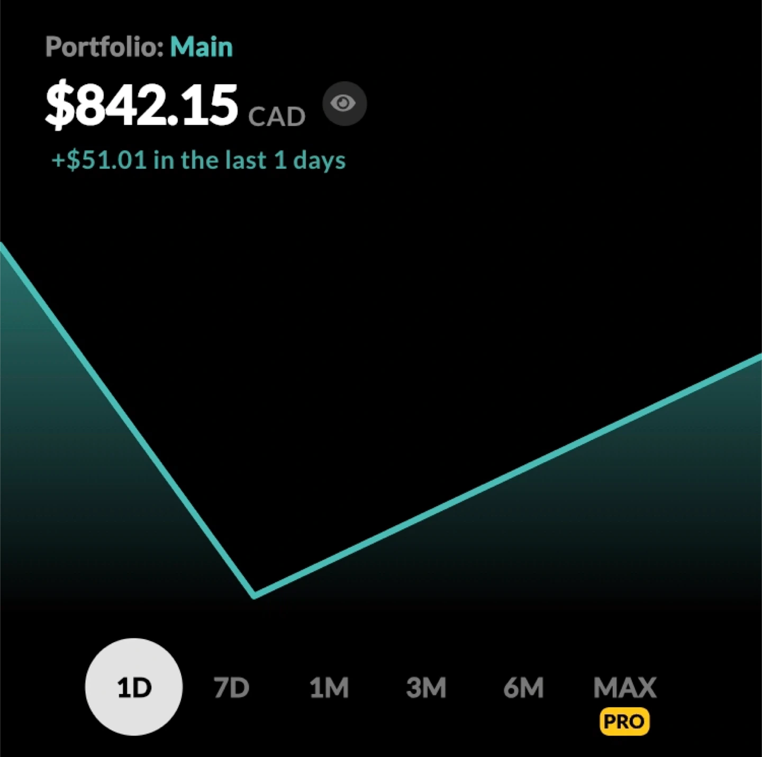Click the chart line's right end point
The image size is (762, 757).
(x=759, y=358)
